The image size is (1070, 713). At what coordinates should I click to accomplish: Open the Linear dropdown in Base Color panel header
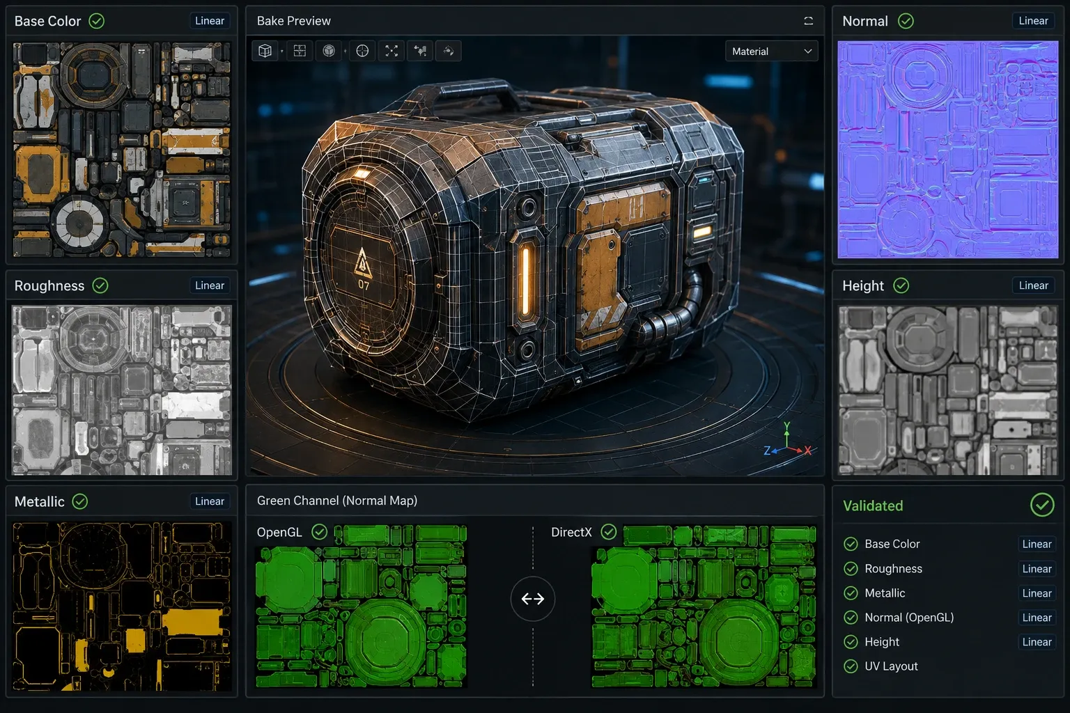[210, 21]
